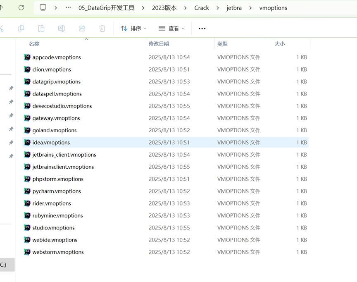This screenshot has width=357, height=282.
Task: Expand chevron after jetbra breadcrumb
Action: (250, 8)
